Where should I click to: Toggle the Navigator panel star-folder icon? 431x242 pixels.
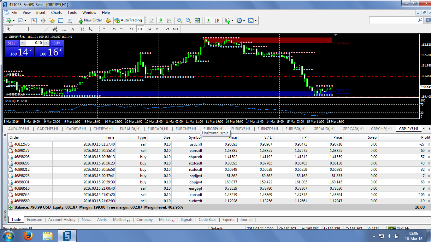(52, 20)
